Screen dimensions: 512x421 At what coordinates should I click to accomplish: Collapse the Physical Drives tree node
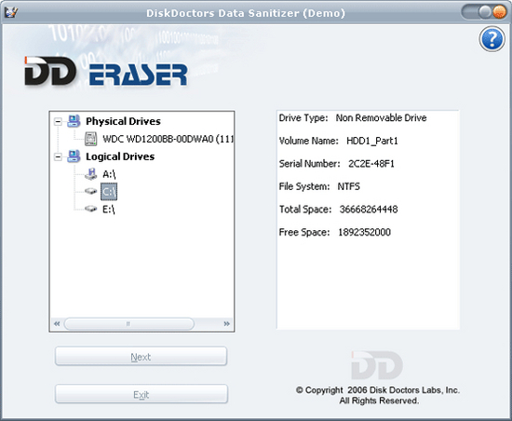point(58,122)
